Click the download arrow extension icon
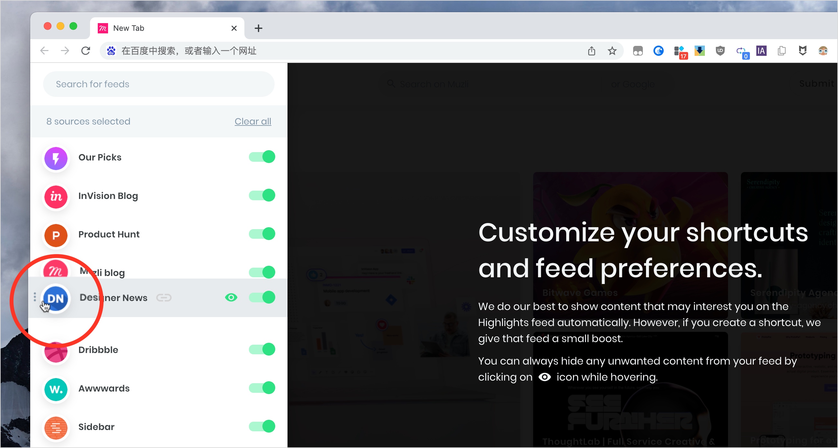Viewport: 838px width, 448px height. click(x=699, y=51)
